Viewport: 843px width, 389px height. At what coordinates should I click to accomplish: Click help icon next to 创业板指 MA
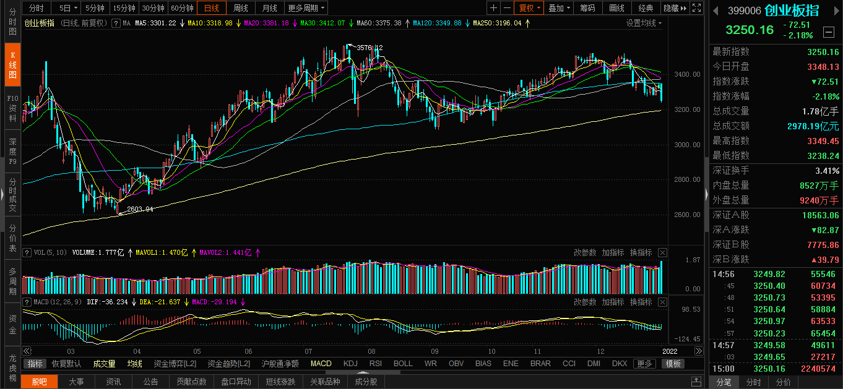(x=115, y=23)
